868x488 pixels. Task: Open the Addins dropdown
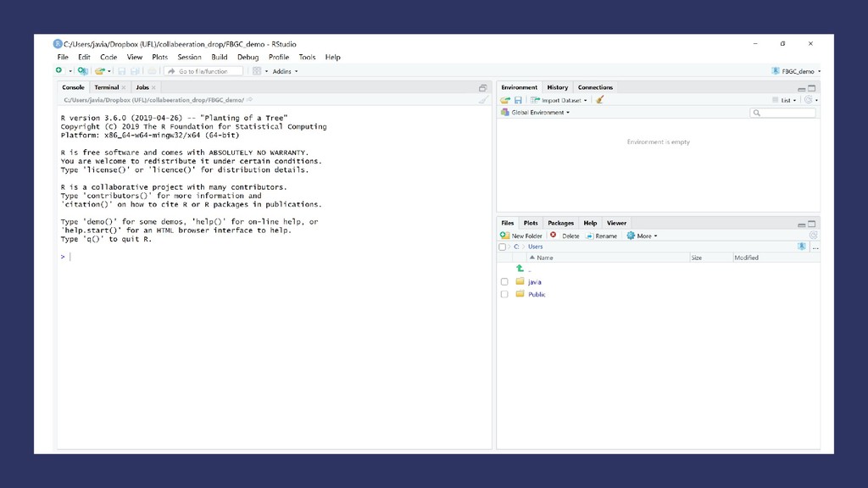[x=285, y=71]
